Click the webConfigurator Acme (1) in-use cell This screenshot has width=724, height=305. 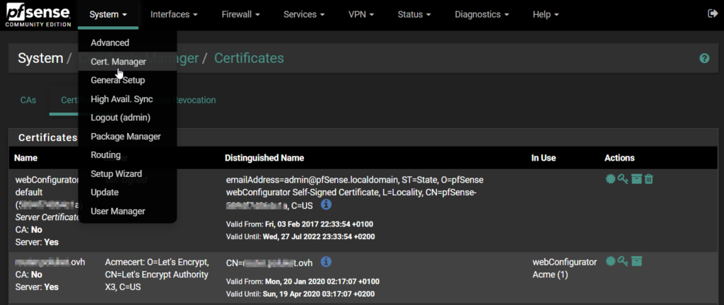coord(564,268)
